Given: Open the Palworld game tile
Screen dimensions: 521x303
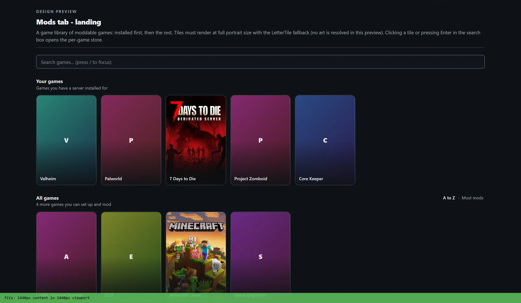Looking at the screenshot, I should click(131, 140).
